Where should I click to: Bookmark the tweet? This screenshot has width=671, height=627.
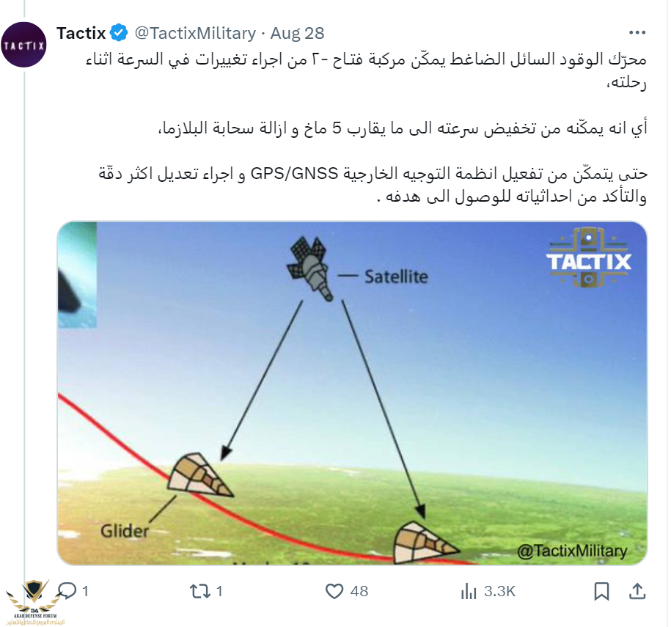601,592
